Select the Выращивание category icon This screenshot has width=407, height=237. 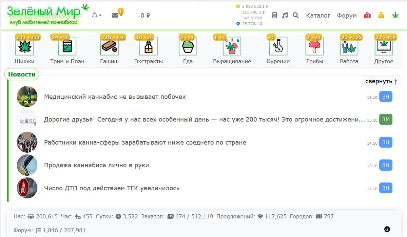pos(232,46)
